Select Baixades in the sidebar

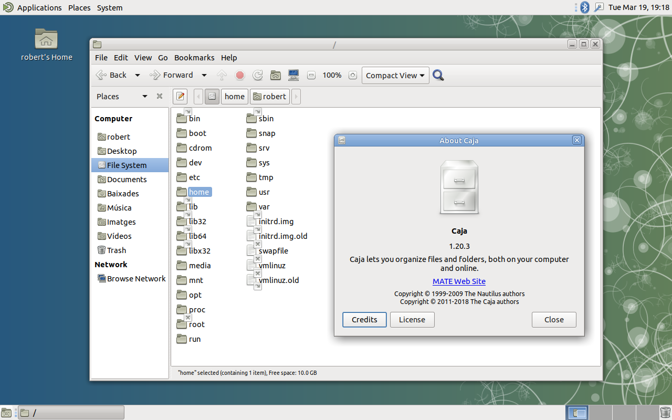[x=130, y=194]
